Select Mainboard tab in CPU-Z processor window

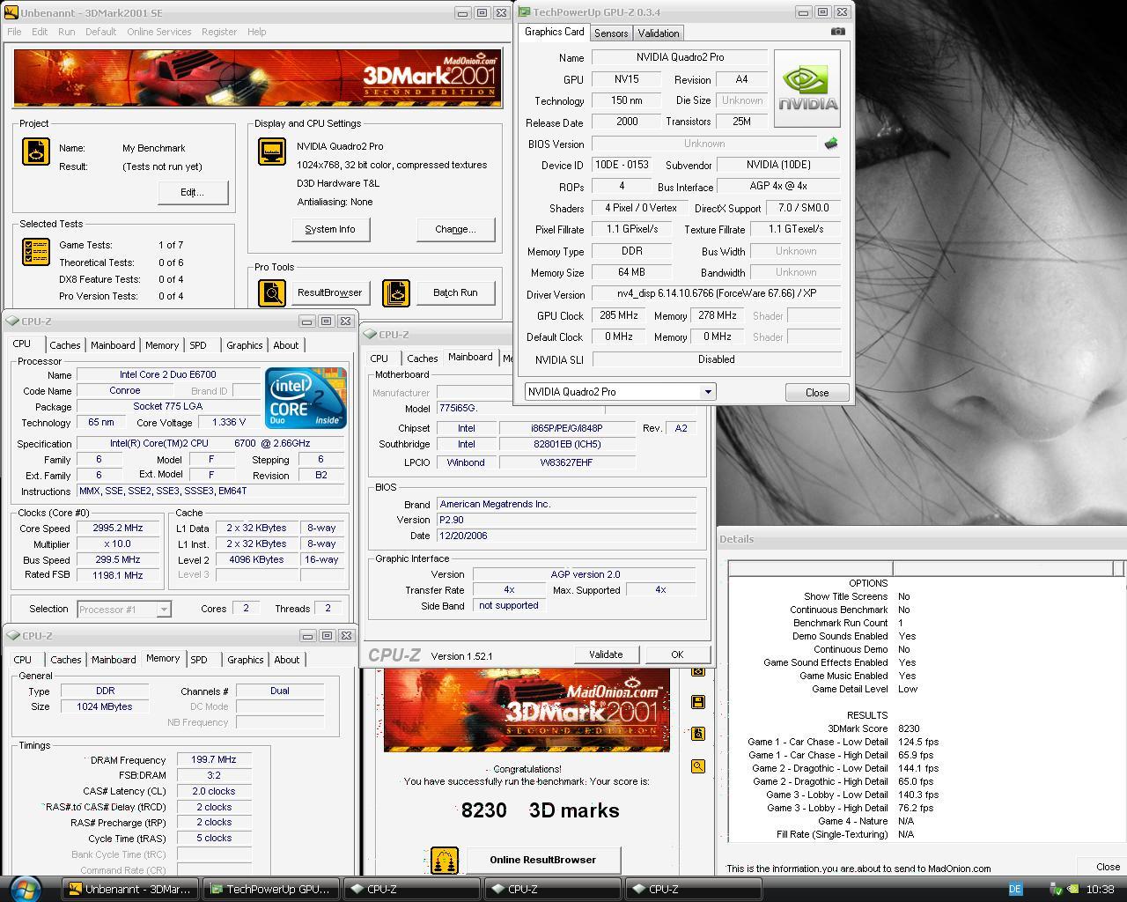coord(113,345)
